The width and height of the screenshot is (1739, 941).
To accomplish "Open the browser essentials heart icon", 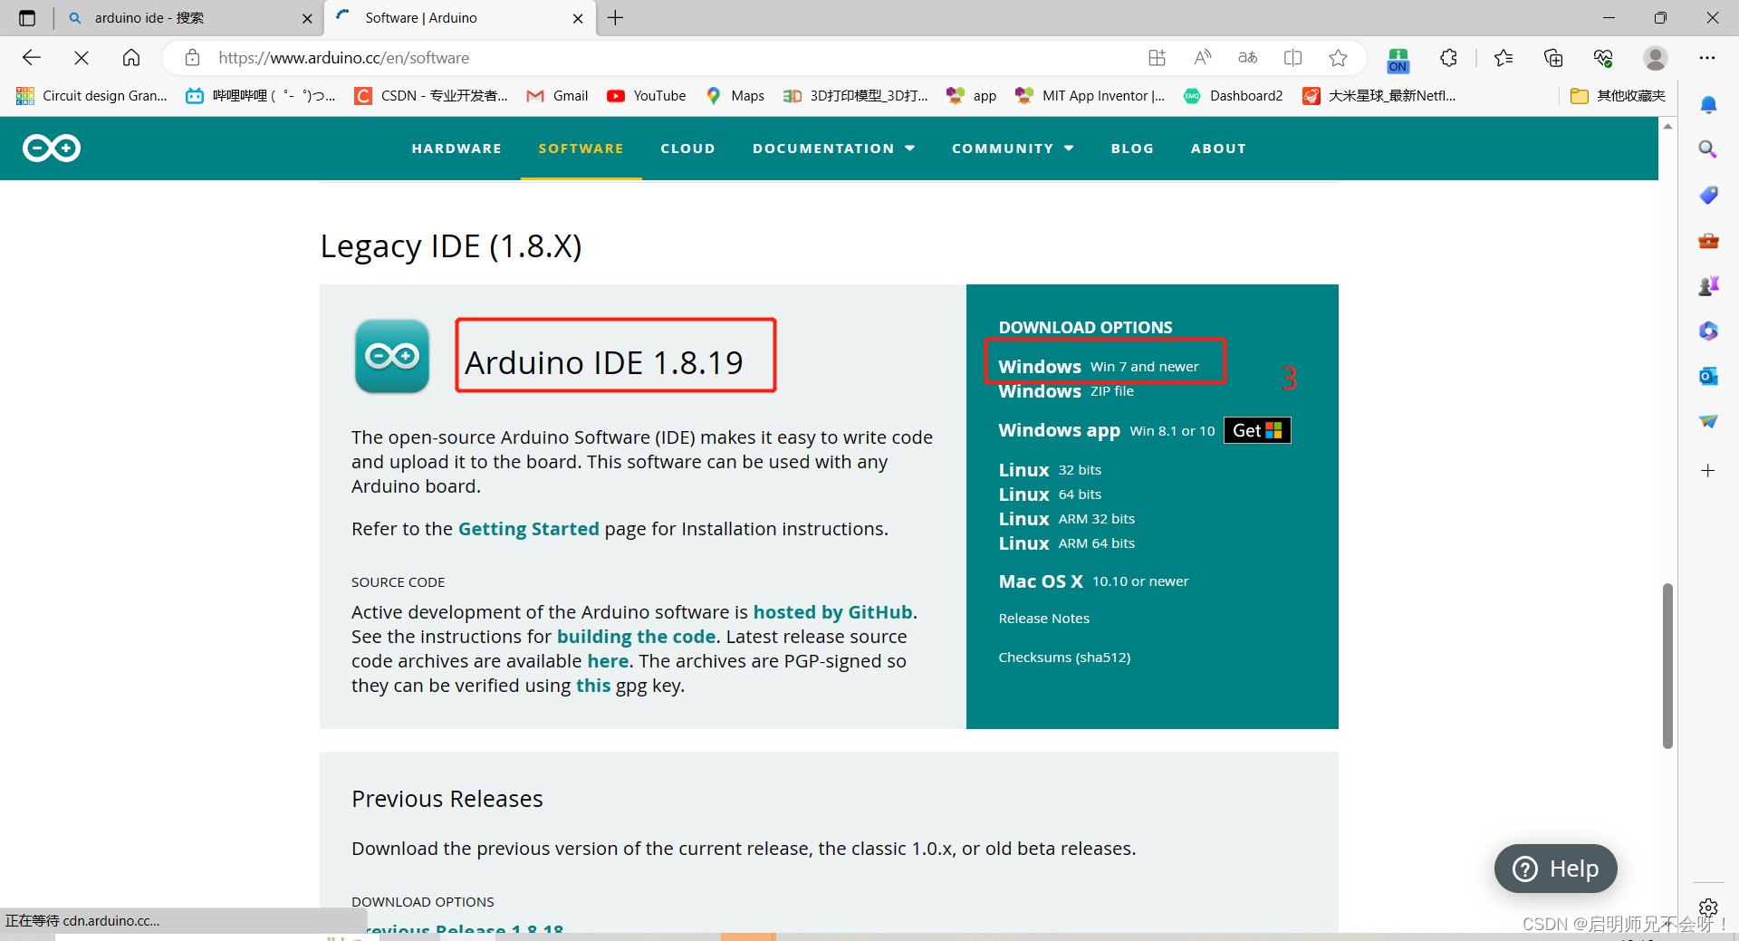I will (x=1603, y=58).
